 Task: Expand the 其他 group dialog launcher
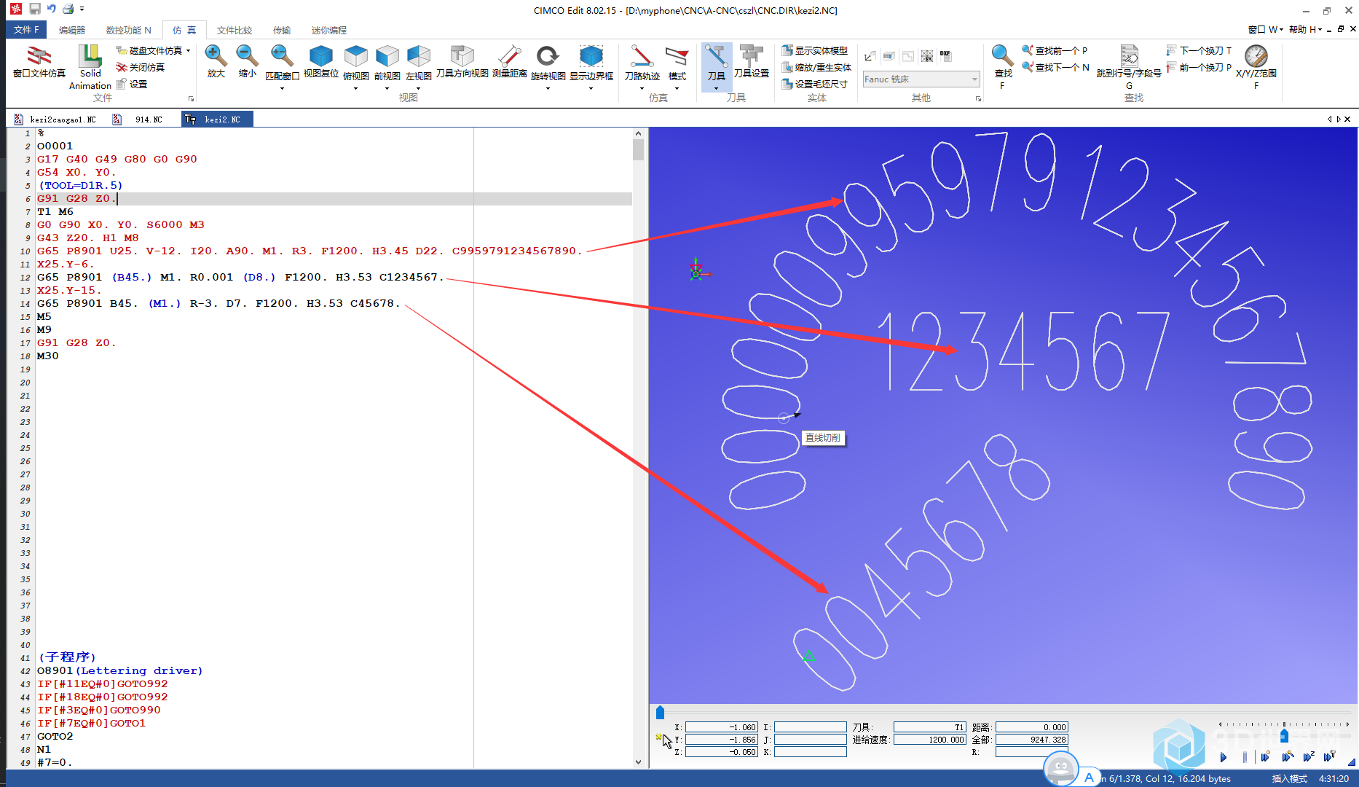tap(978, 99)
